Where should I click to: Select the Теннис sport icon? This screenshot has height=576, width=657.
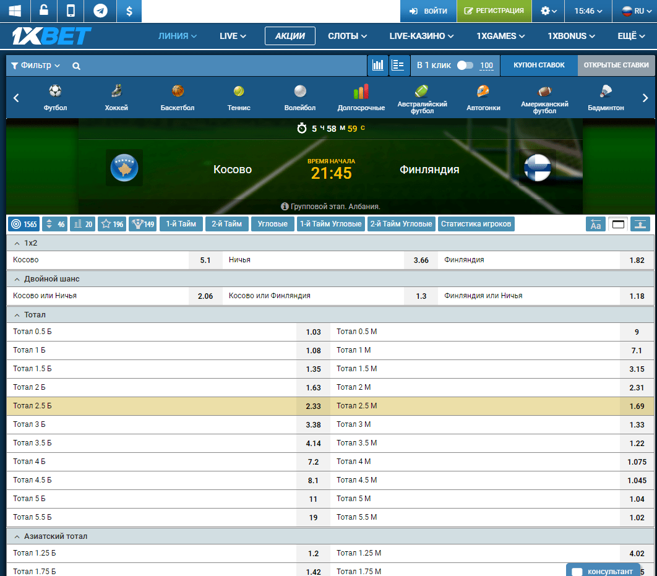tap(239, 98)
